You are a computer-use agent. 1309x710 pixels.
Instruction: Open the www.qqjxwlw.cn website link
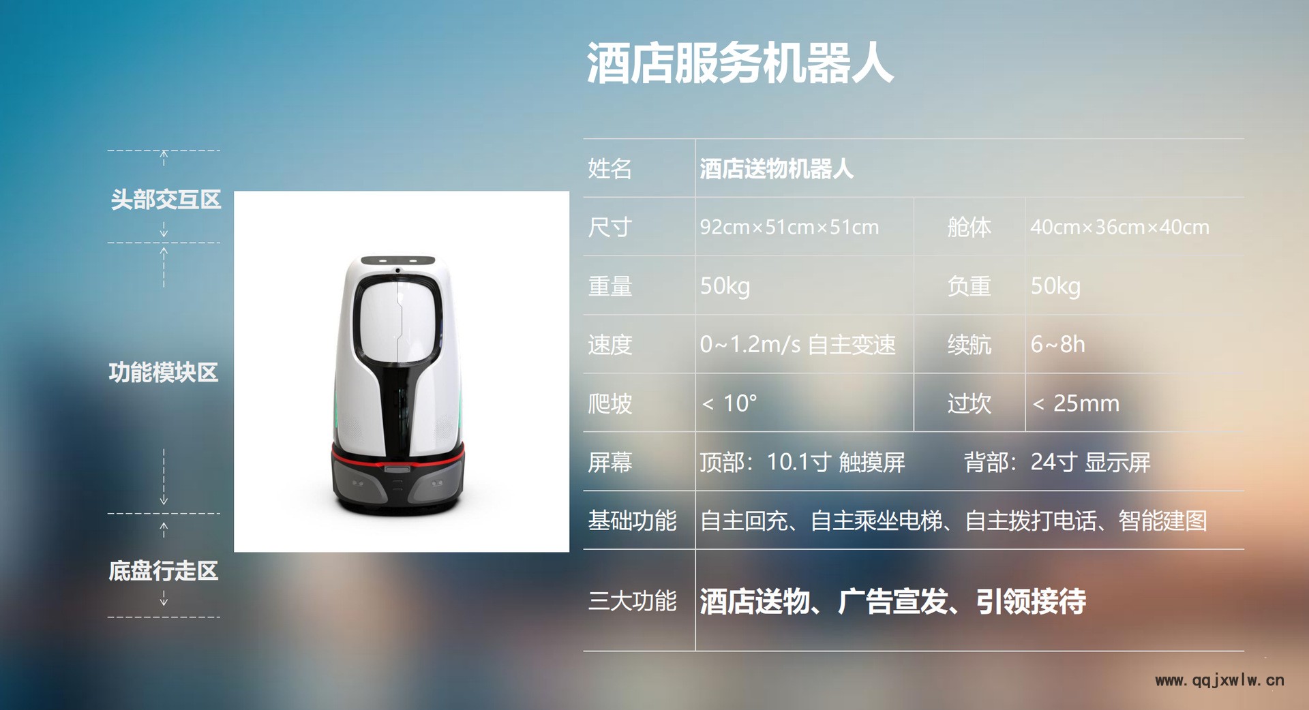coord(1220,680)
